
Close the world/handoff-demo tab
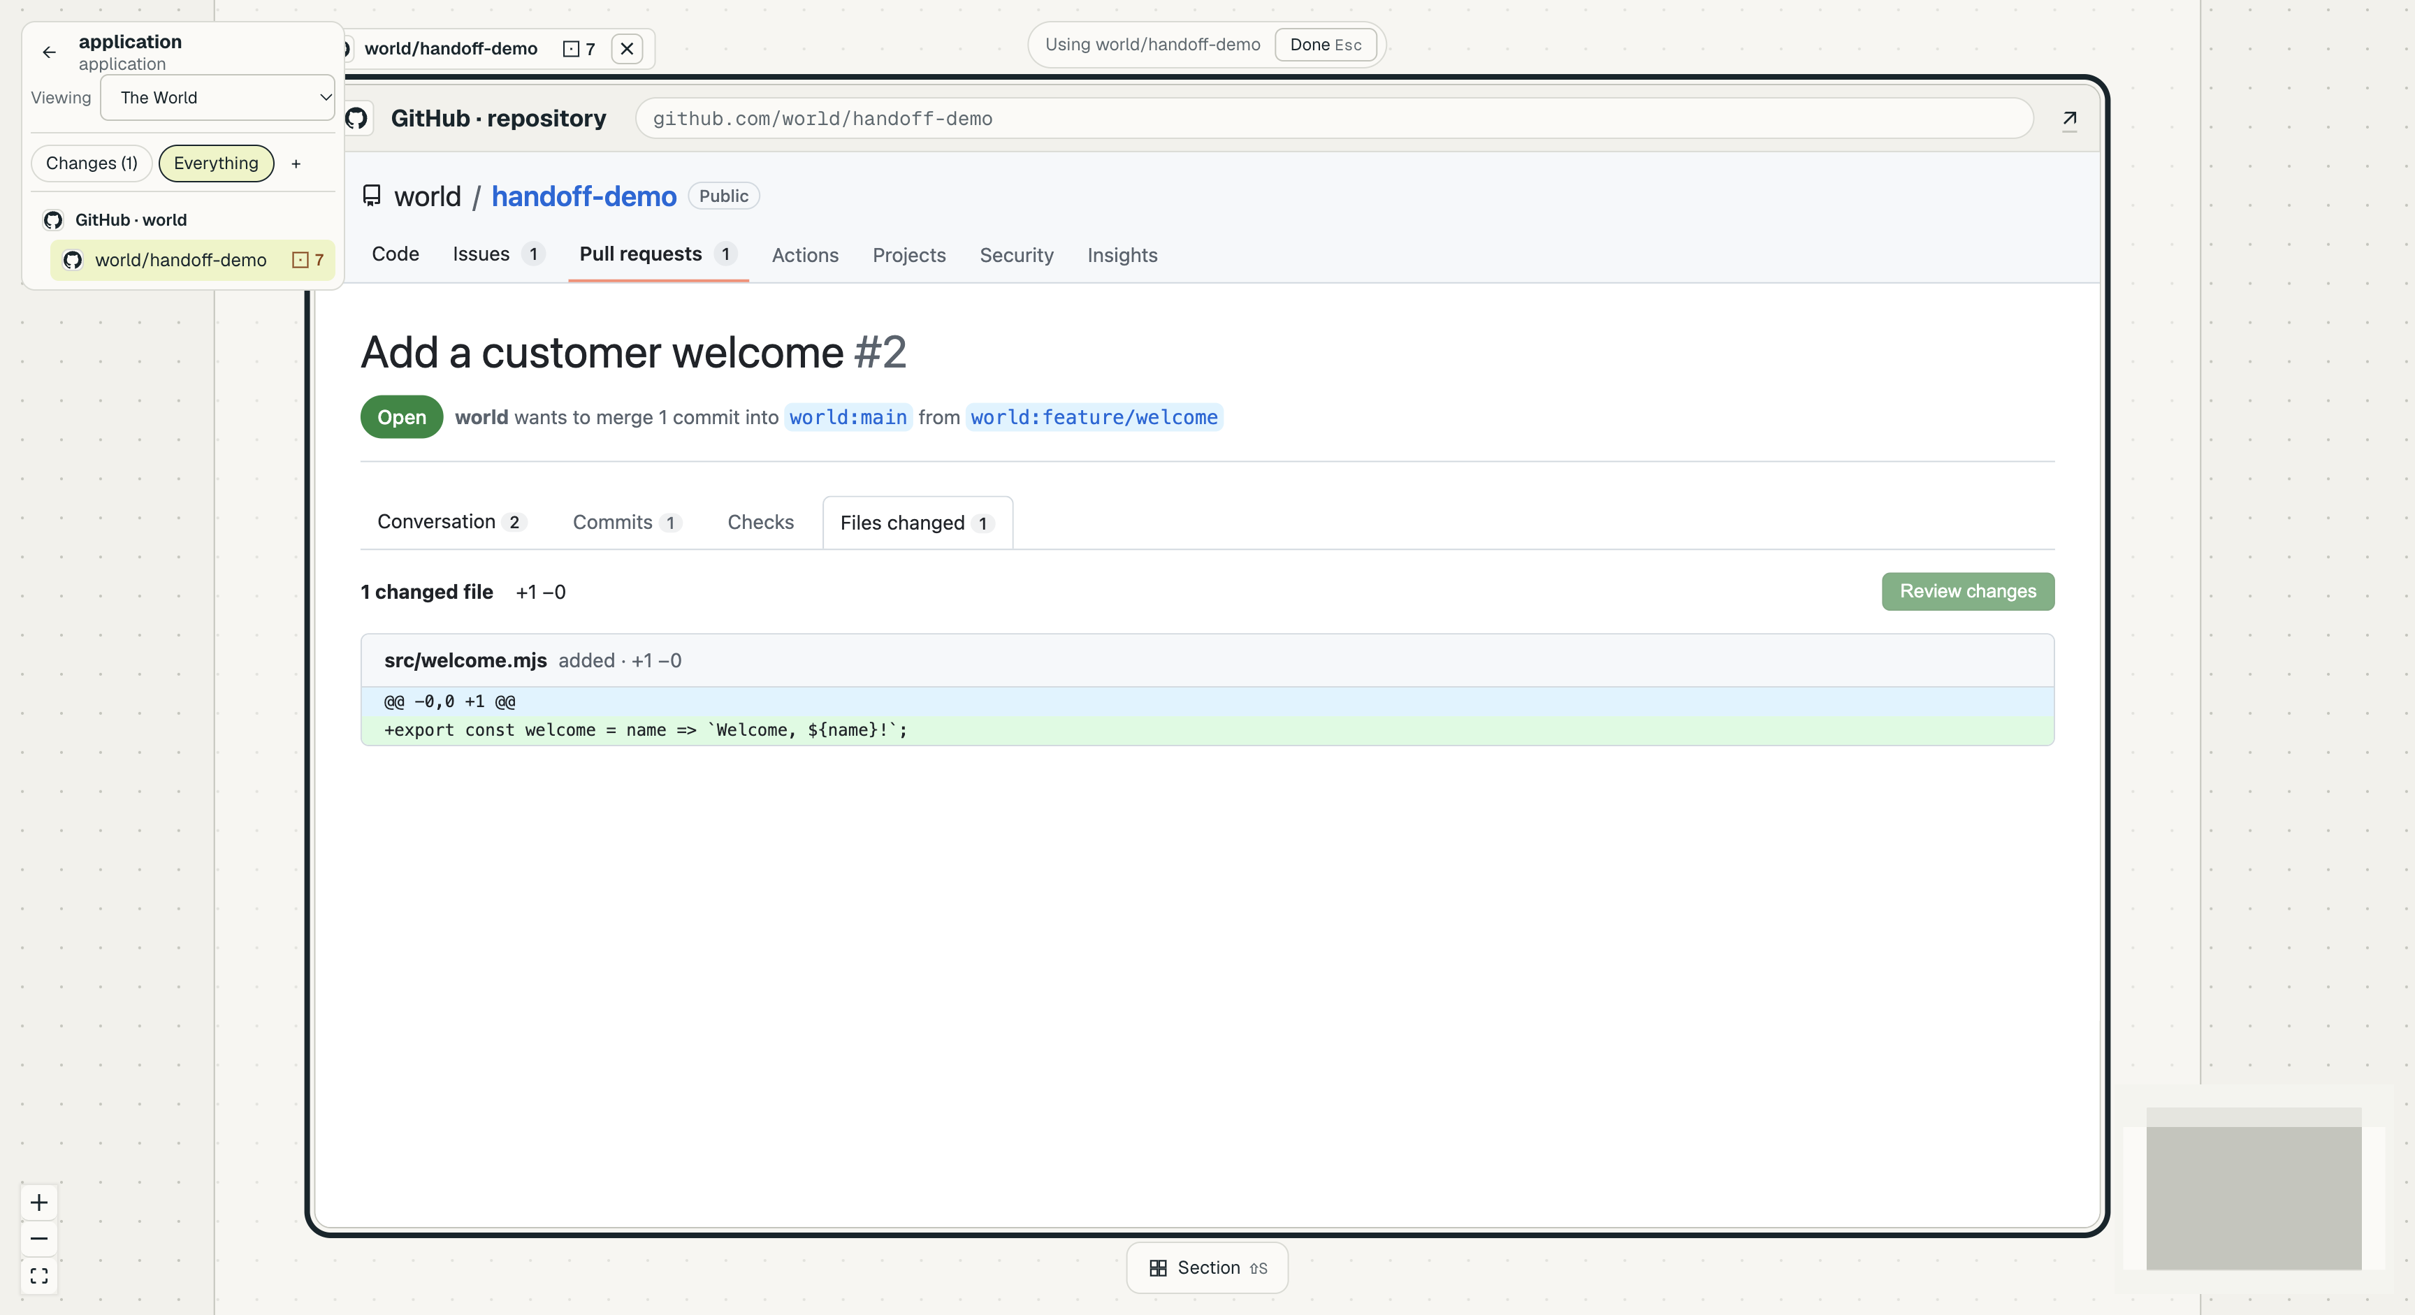pyautogui.click(x=628, y=49)
